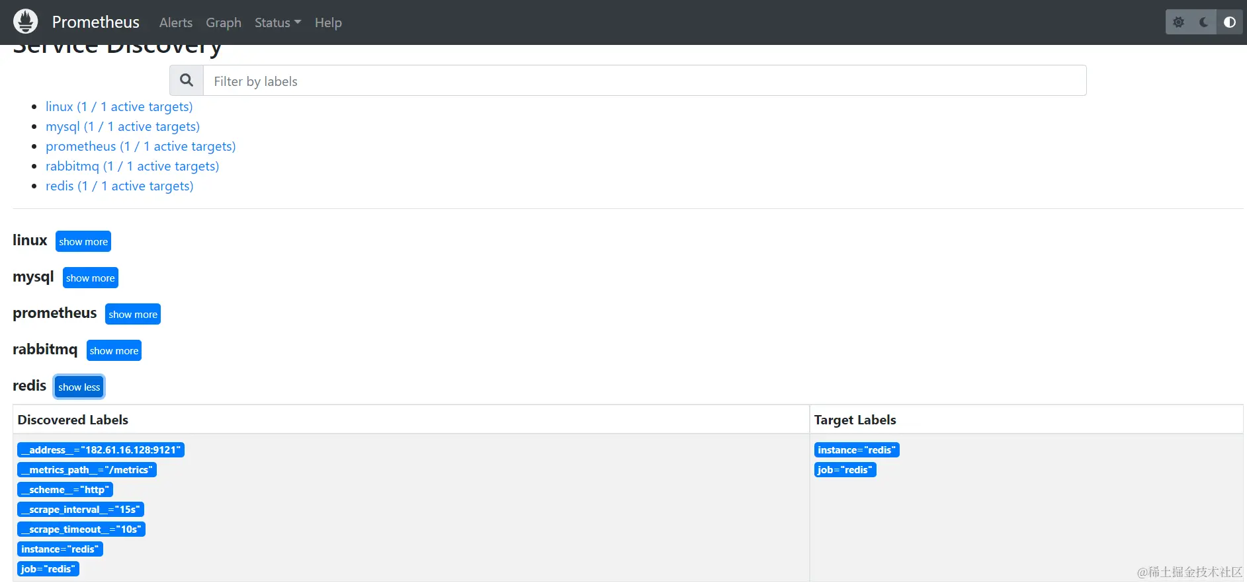This screenshot has width=1247, height=583.
Task: Click target label job="redis" badge
Action: (x=845, y=470)
